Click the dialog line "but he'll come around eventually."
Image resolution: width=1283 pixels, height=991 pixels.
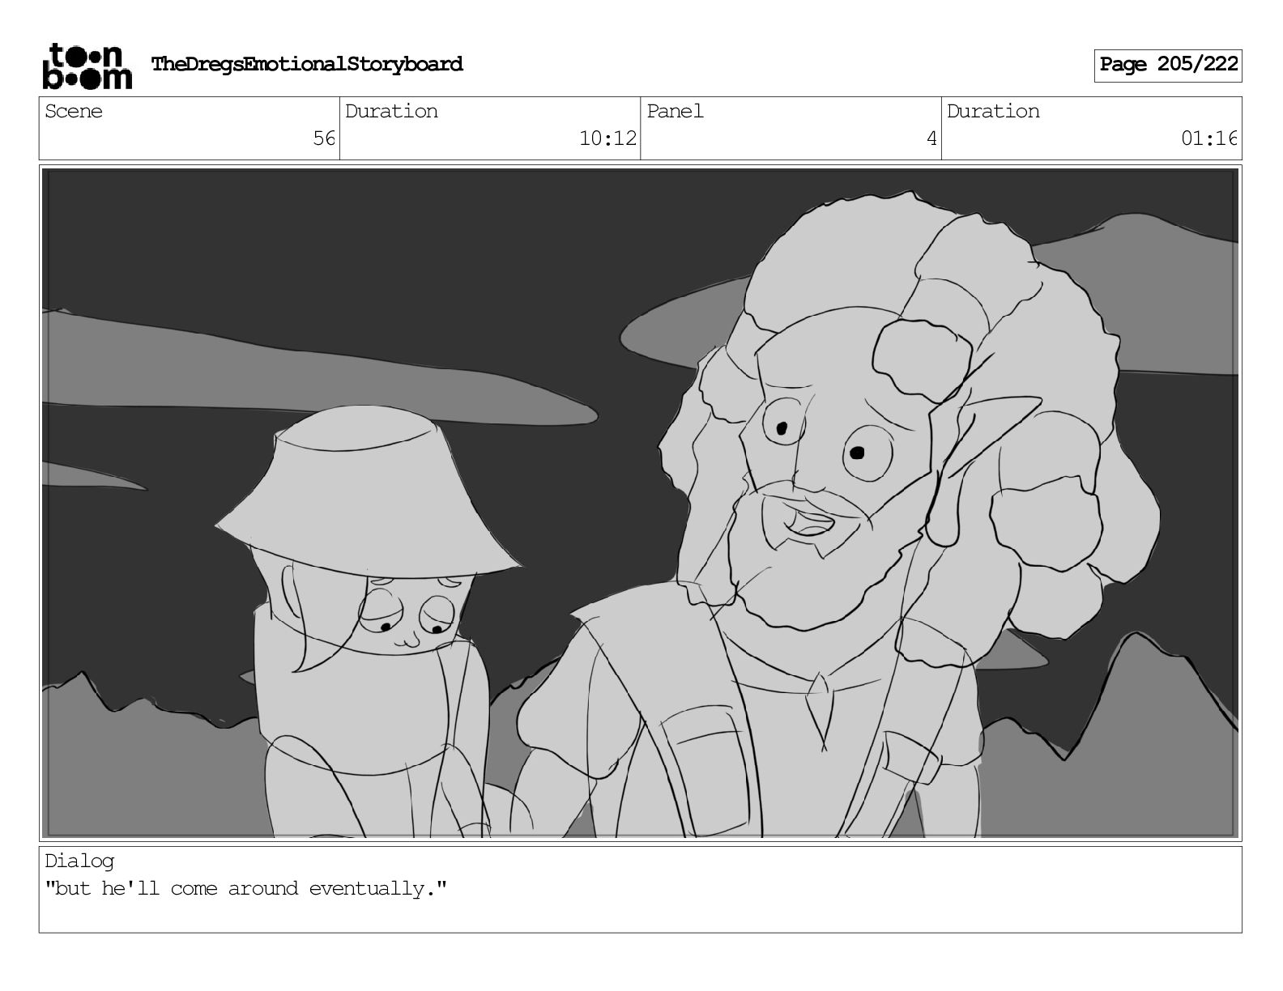point(246,888)
